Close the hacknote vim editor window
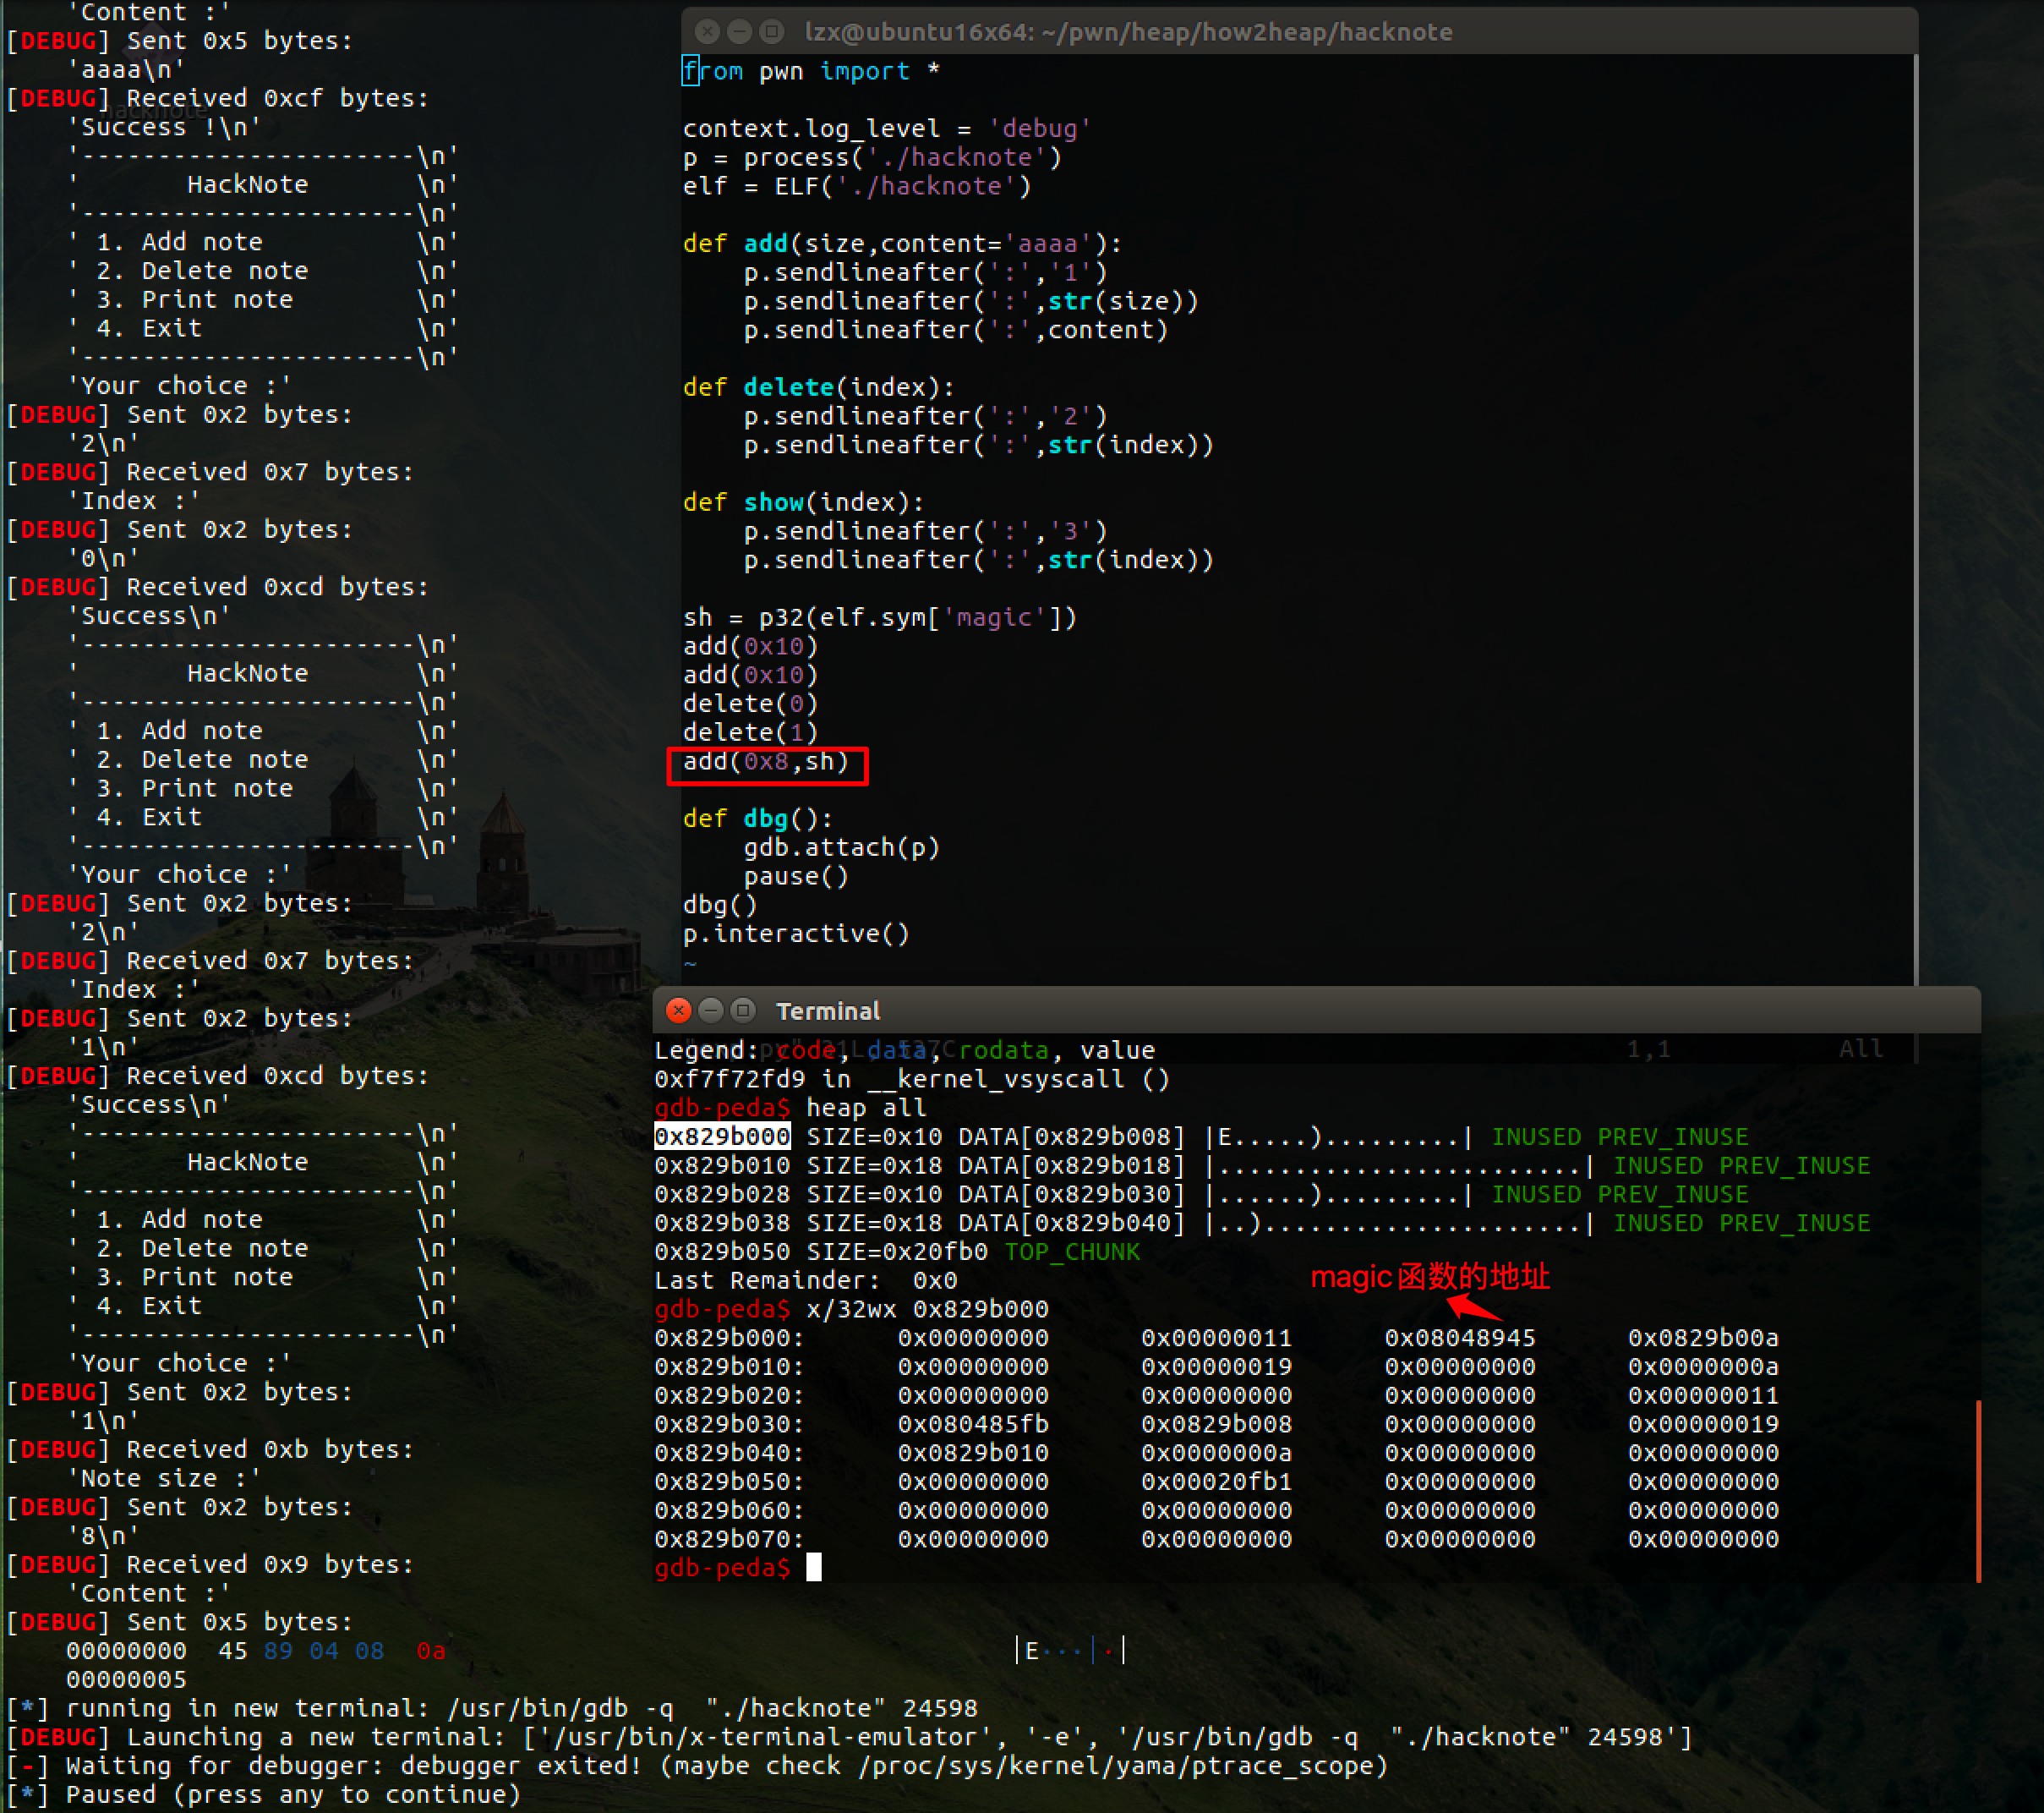The width and height of the screenshot is (2044, 1813). [707, 32]
